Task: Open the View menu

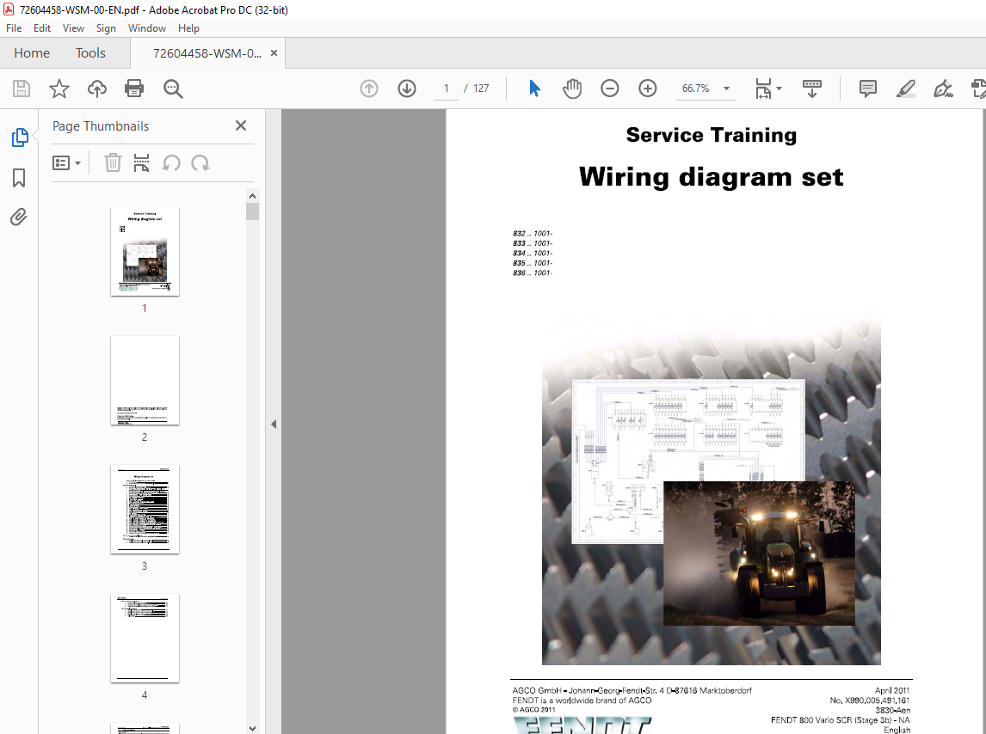Action: coord(74,28)
